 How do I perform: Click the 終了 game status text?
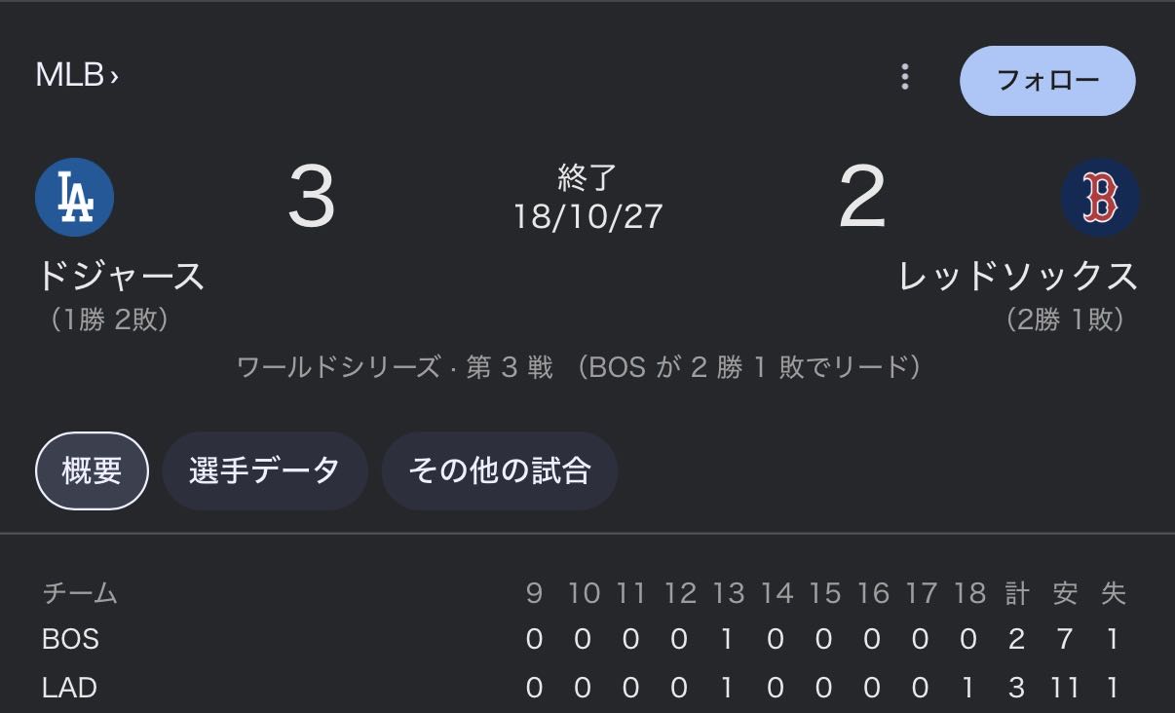click(587, 177)
